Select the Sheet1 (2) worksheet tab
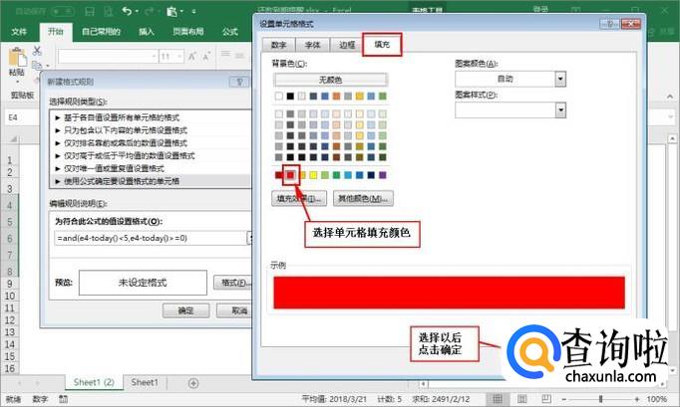The width and height of the screenshot is (680, 407). (x=94, y=382)
